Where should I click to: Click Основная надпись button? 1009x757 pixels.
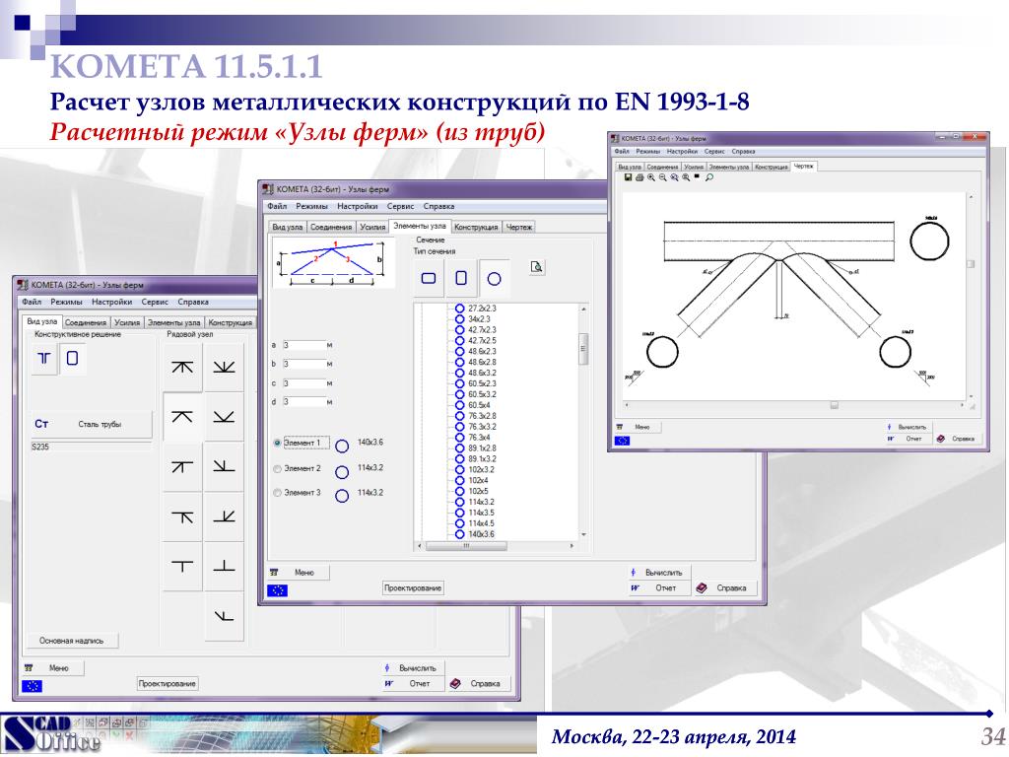tap(71, 641)
